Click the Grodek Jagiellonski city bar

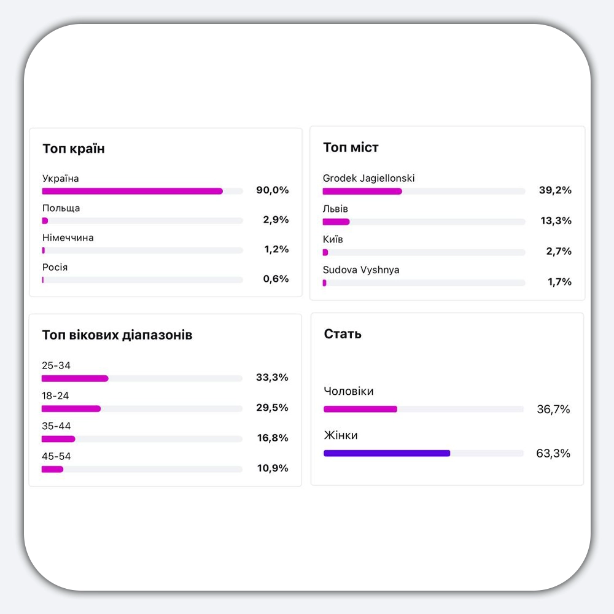coord(424,191)
